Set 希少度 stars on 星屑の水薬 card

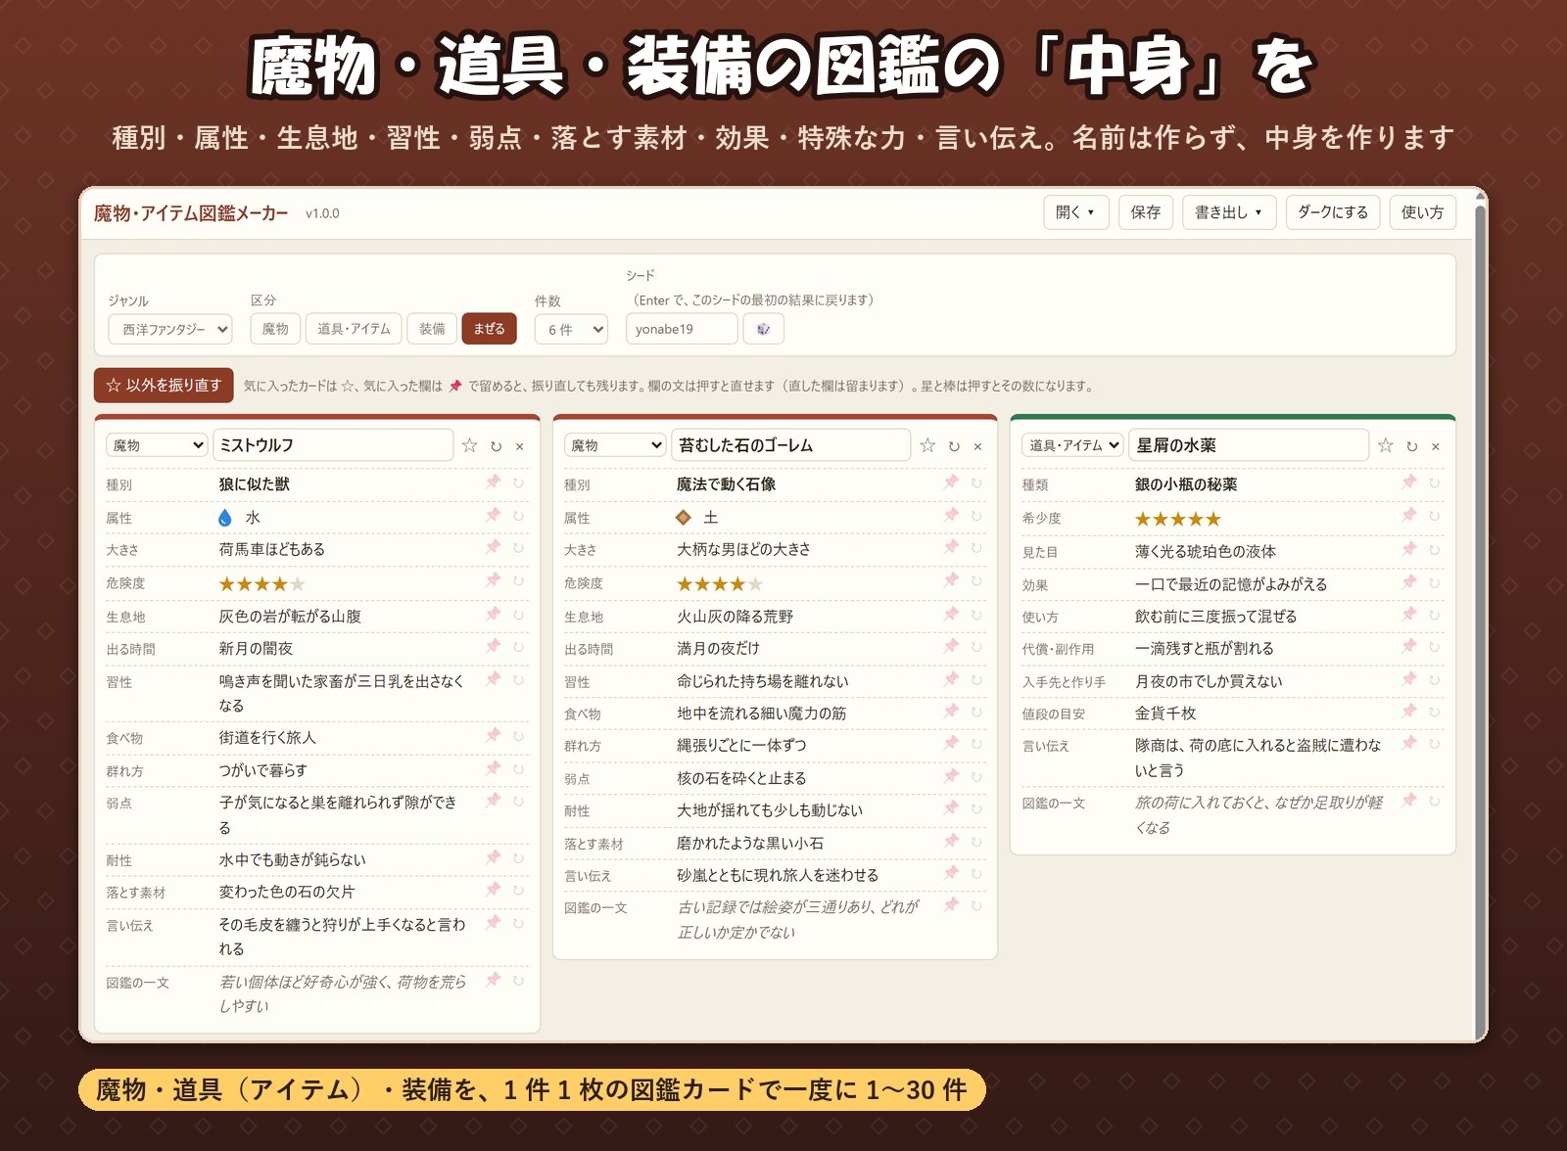click(x=1178, y=519)
